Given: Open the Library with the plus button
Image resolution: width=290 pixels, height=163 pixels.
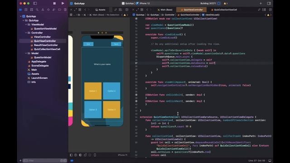Looking at the screenshot, I should click(261, 3).
